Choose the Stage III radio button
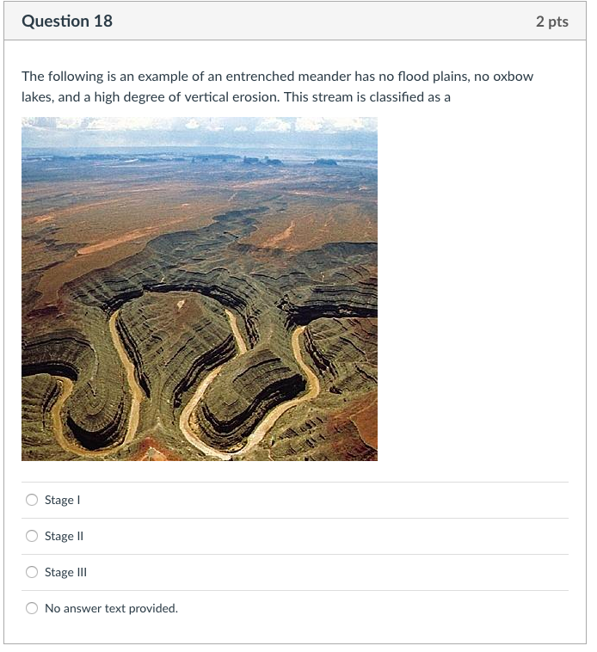Image resolution: width=597 pixels, height=652 pixels. 32,572
